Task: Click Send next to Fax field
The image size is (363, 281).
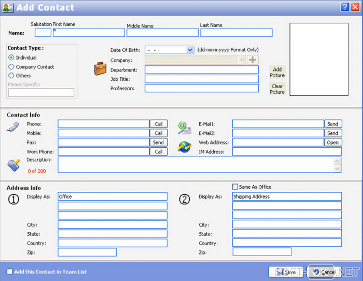Action: 159,142
